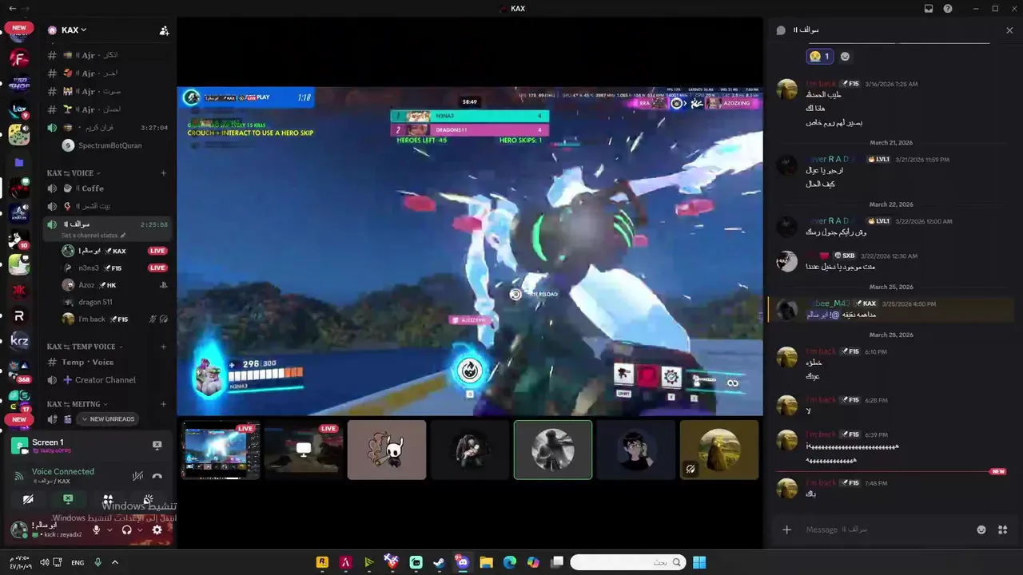Collapse the KAX MEITNG category
This screenshot has height=575, width=1023.
(x=78, y=404)
